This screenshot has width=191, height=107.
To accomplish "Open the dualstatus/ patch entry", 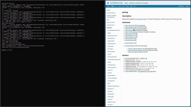I will 111,89.
